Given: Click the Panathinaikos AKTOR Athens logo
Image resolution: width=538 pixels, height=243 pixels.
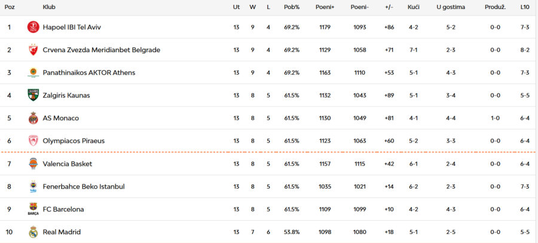Looking at the screenshot, I should pyautogui.click(x=33, y=72).
